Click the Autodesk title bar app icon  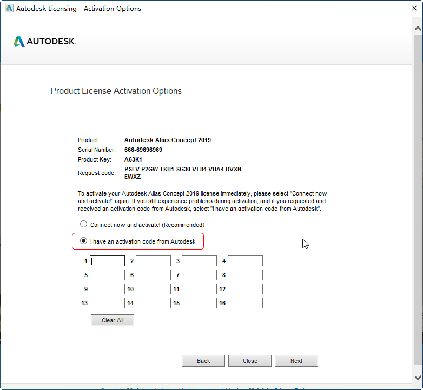[x=8, y=8]
